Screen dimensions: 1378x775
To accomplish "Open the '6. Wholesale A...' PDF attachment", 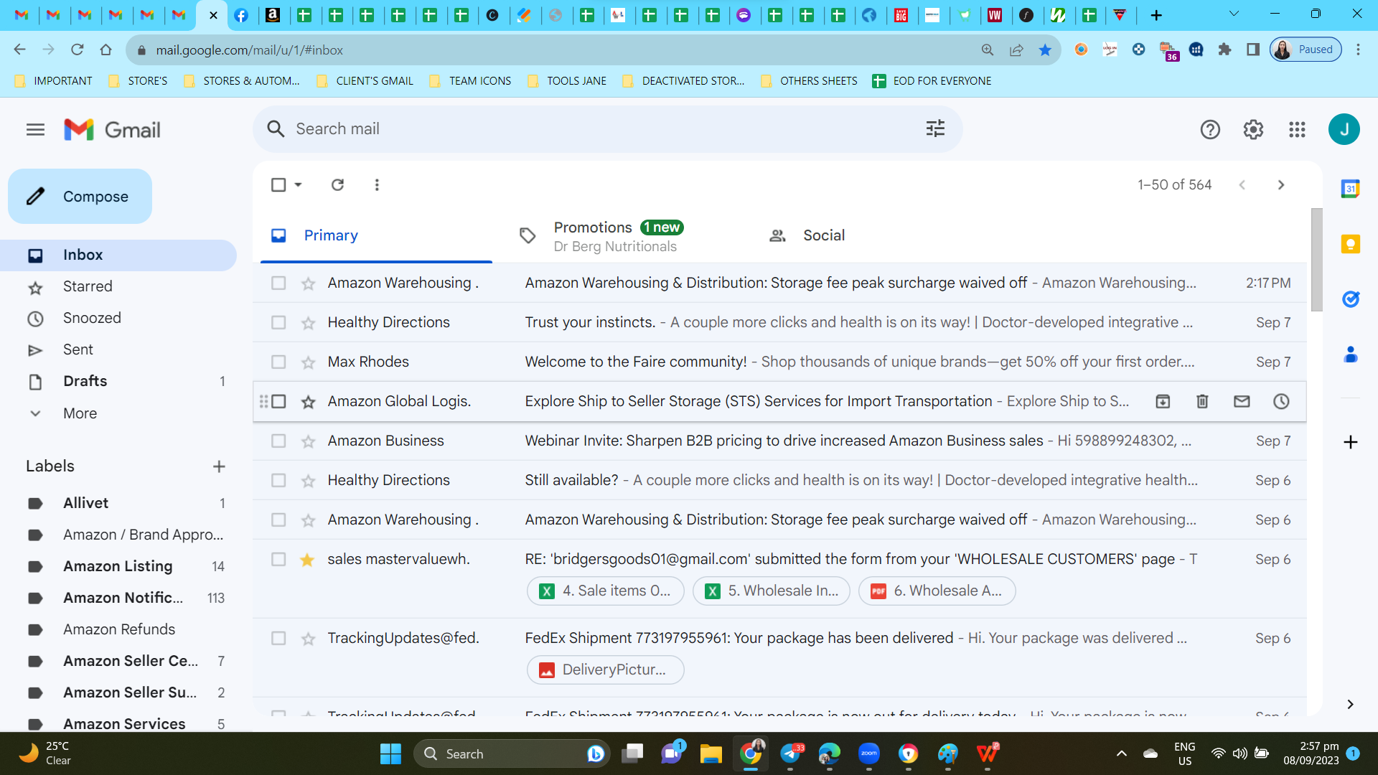I will pyautogui.click(x=937, y=591).
